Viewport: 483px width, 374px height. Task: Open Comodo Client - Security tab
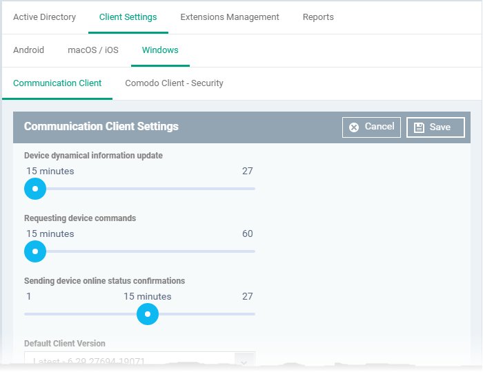(x=174, y=83)
